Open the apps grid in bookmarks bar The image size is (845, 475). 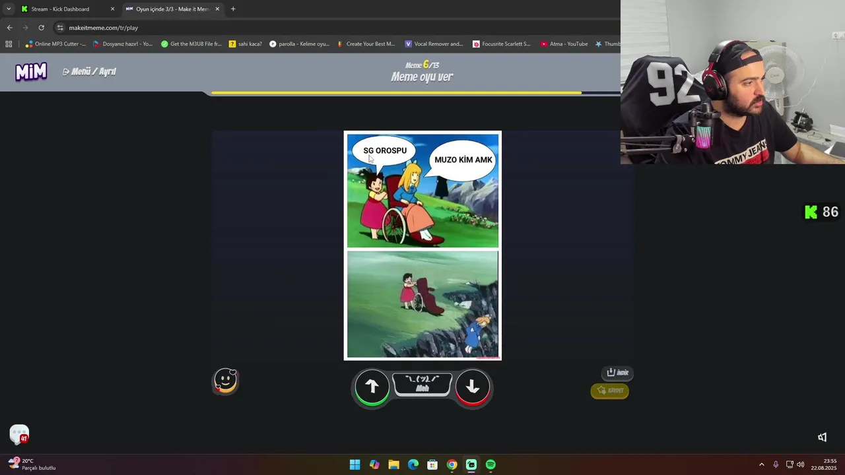pos(9,44)
